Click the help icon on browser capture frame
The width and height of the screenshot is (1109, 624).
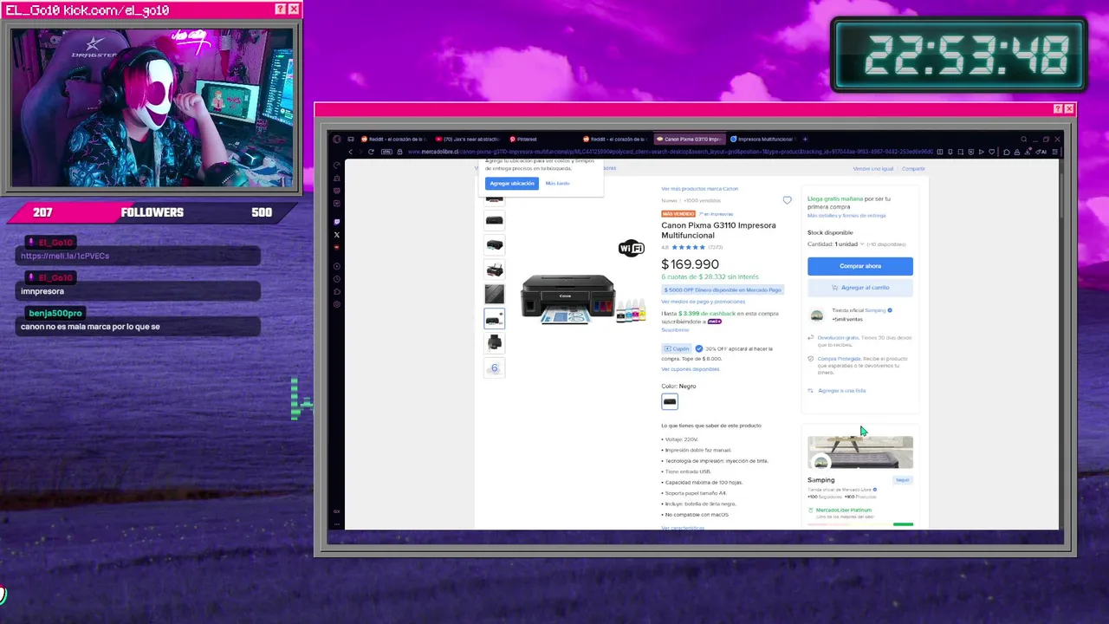point(1058,108)
